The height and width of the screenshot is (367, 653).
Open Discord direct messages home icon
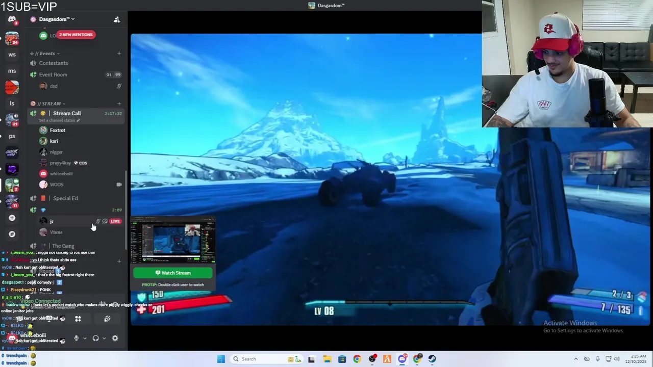(12, 19)
